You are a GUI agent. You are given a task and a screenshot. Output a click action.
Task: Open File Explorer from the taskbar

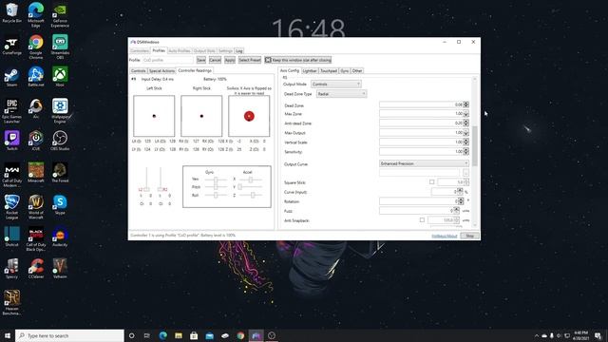(179, 335)
